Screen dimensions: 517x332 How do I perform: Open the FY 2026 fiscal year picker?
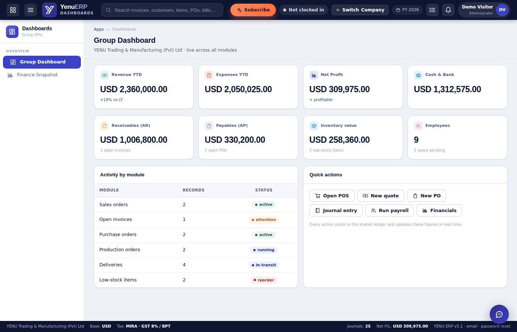407,10
